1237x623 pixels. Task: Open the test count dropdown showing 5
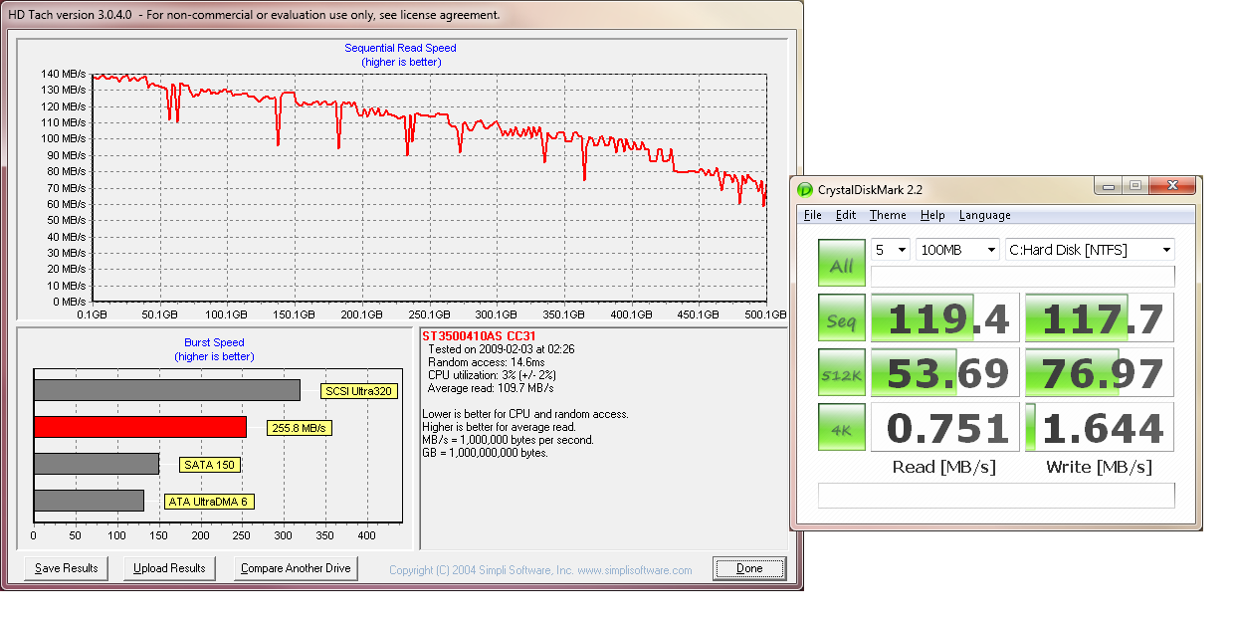(891, 250)
